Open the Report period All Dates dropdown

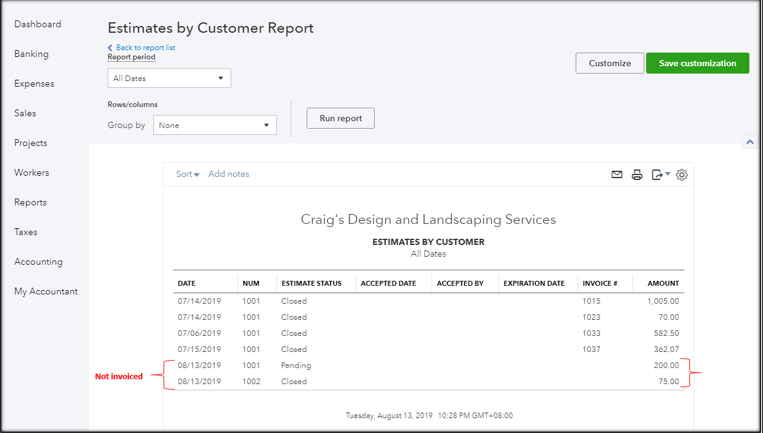pyautogui.click(x=169, y=78)
